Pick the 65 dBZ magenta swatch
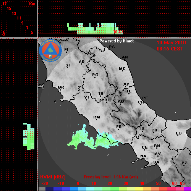 tap(187, 189)
